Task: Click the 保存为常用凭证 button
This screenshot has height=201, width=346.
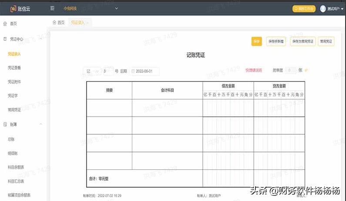Action: point(303,41)
